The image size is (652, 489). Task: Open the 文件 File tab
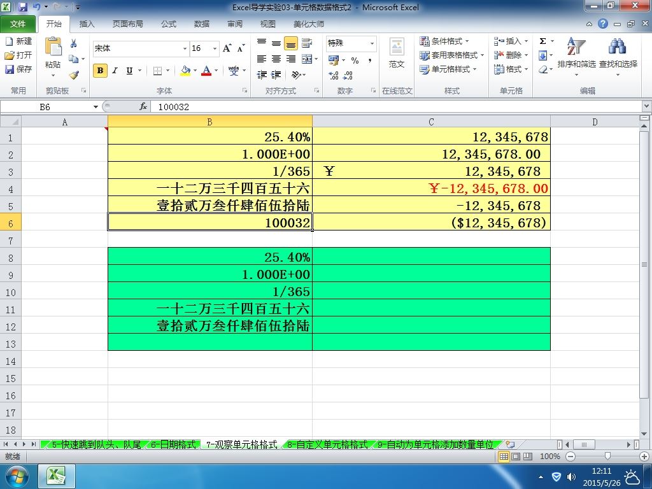(18, 24)
